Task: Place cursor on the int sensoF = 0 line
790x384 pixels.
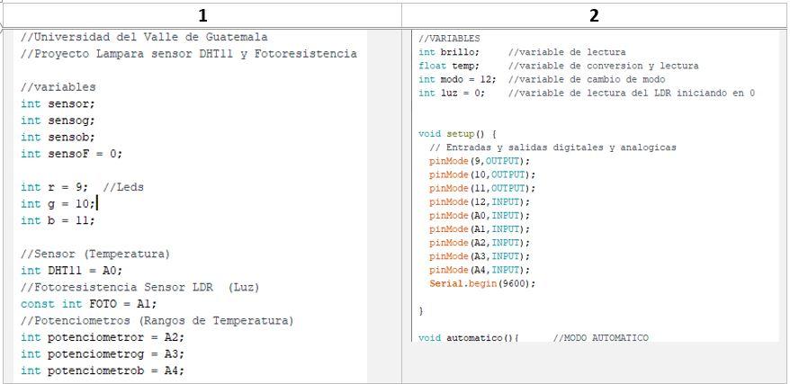Action: pyautogui.click(x=71, y=154)
